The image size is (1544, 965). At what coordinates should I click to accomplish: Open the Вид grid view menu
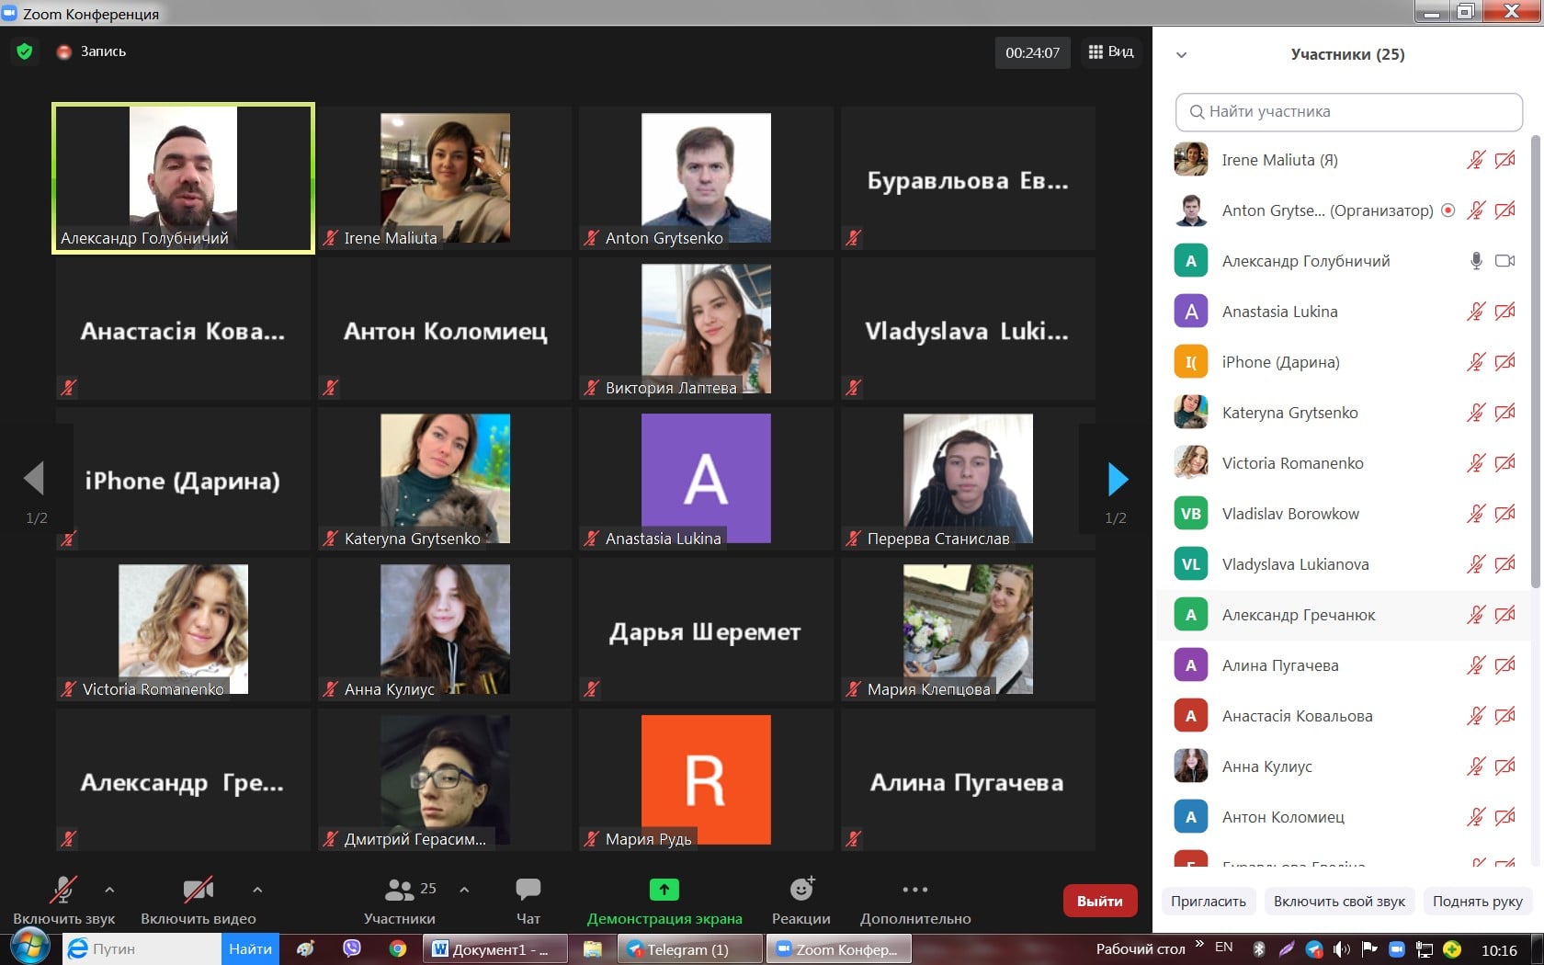tap(1111, 52)
